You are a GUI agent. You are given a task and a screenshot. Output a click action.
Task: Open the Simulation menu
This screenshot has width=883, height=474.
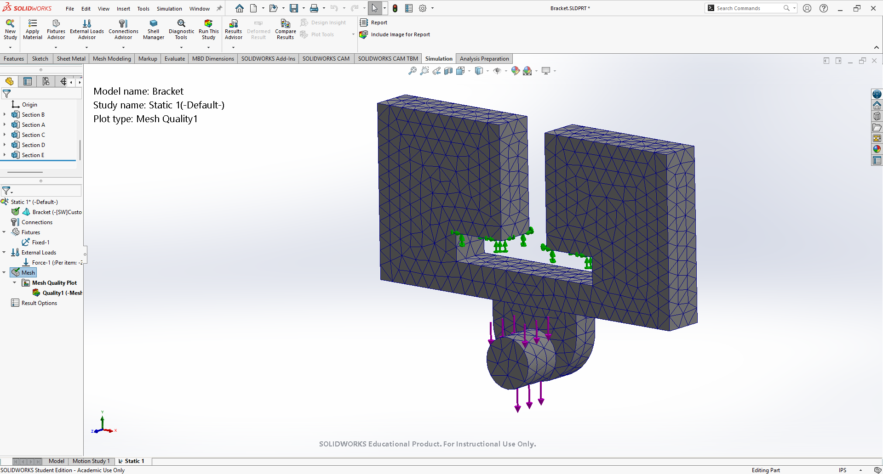(169, 9)
